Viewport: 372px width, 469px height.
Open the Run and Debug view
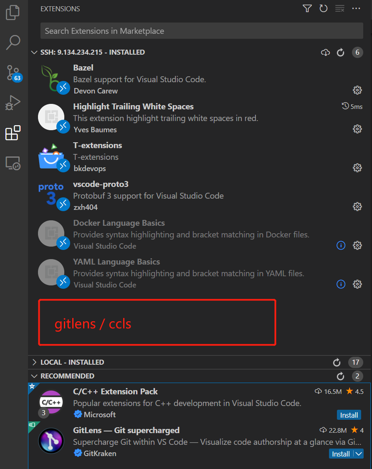click(x=13, y=103)
